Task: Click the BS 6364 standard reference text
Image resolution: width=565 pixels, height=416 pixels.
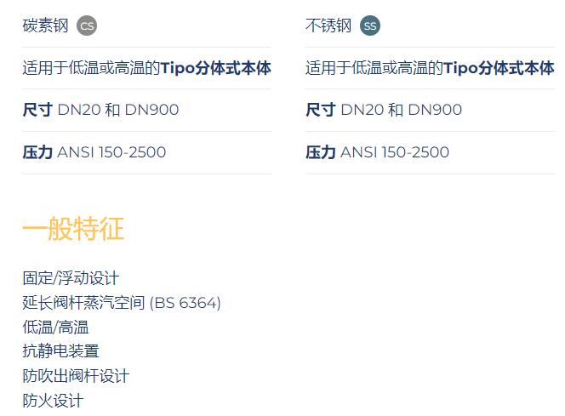Action: (185, 303)
